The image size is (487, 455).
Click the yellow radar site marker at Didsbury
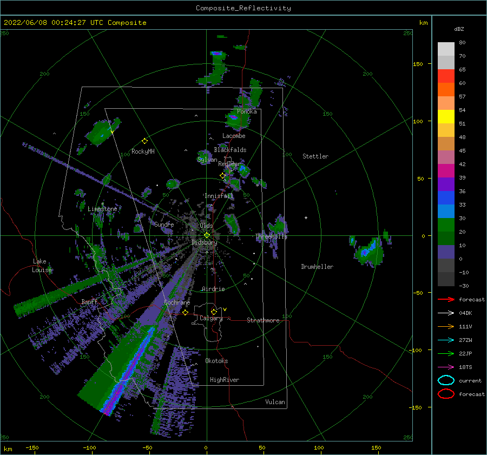click(x=207, y=235)
